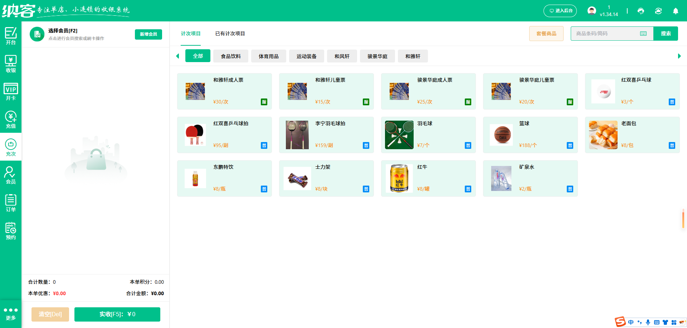Trigger cloud sync from the top bar

658,11
